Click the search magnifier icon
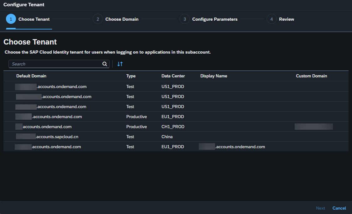Screen dimensions: 352x214 [x=105, y=64]
